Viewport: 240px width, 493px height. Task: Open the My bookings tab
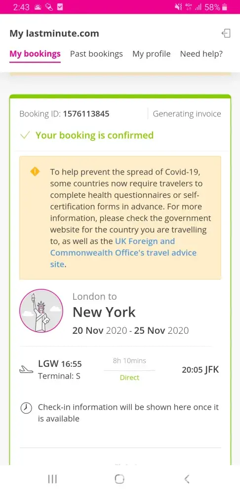click(x=35, y=54)
